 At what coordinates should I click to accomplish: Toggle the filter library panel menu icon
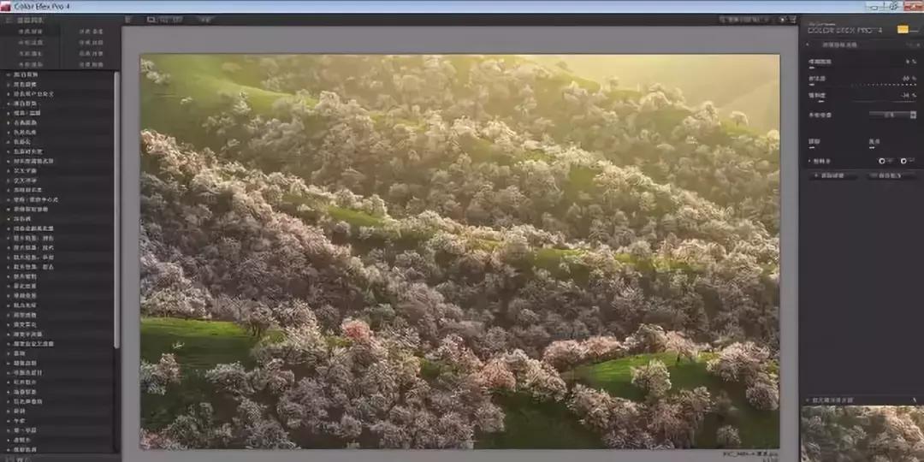click(9, 20)
